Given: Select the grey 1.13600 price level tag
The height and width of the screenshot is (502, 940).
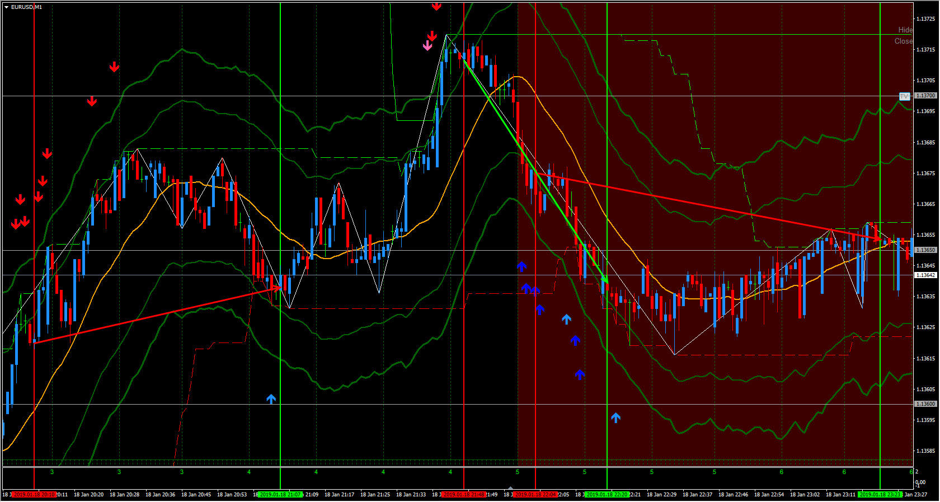Looking at the screenshot, I should tap(925, 404).
